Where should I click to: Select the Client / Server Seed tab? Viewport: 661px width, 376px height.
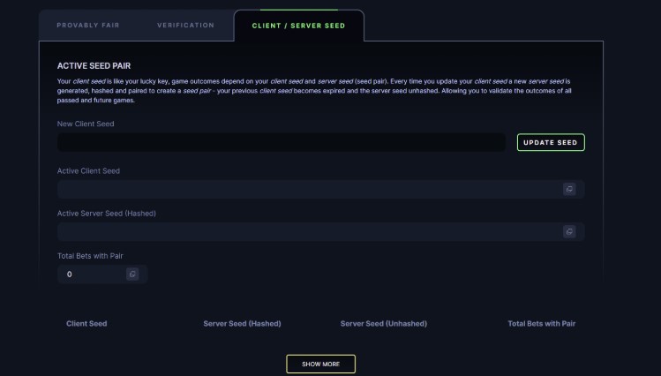(x=298, y=26)
